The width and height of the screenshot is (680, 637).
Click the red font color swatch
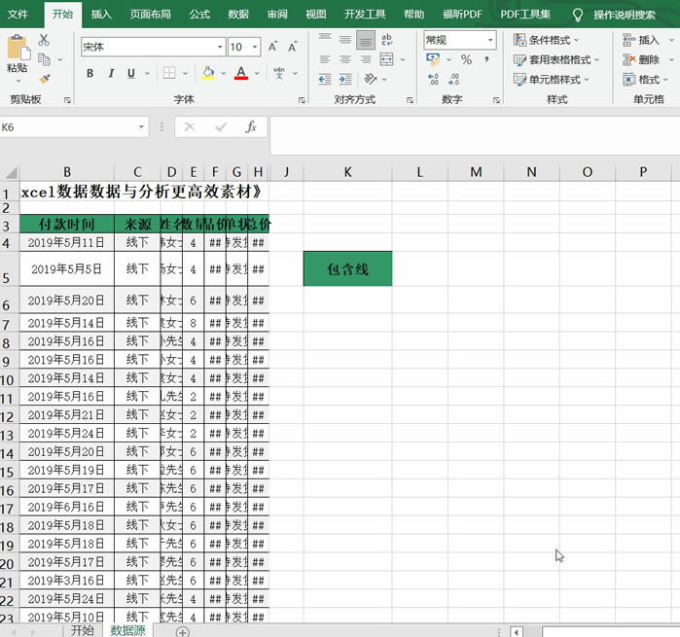(x=240, y=74)
